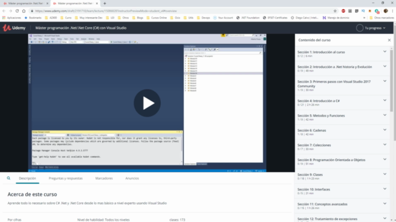This screenshot has height=222, width=396.
Task: Expand Sección 1: Introducción al curso
Action: [342, 54]
